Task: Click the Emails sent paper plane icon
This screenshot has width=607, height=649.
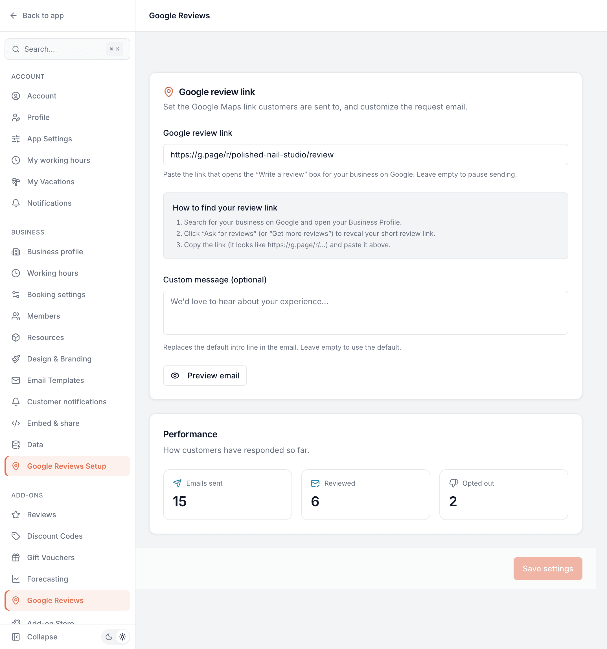Action: click(177, 483)
